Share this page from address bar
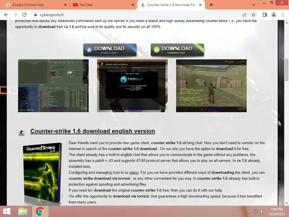289x217 pixels. click(x=244, y=15)
